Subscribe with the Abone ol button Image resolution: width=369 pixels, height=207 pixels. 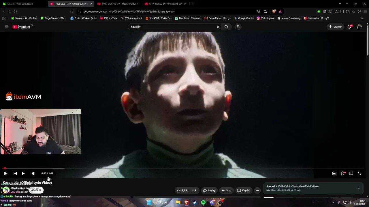pos(36,190)
